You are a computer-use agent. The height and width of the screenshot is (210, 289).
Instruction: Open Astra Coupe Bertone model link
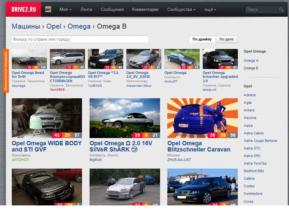pyautogui.click(x=260, y=141)
